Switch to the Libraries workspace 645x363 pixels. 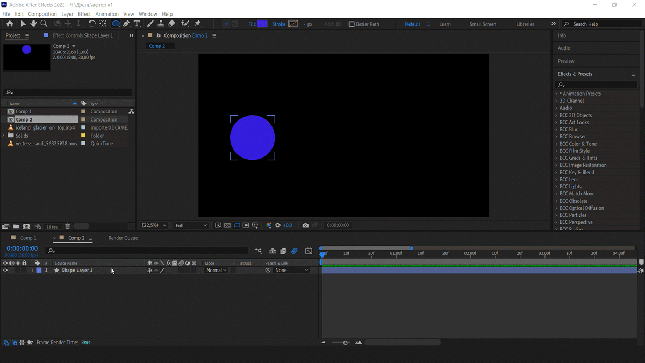pos(525,24)
